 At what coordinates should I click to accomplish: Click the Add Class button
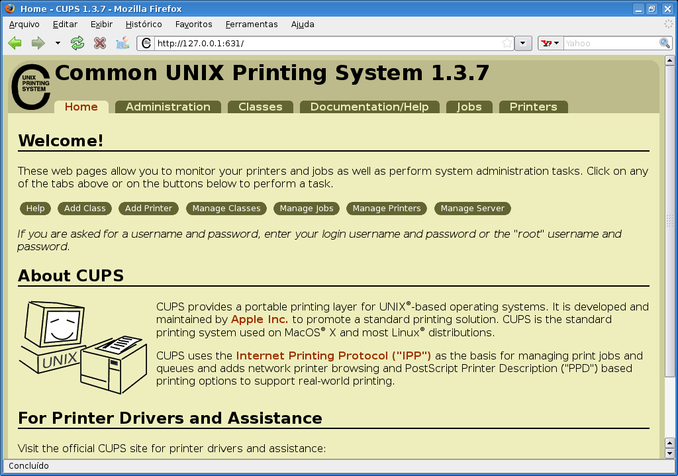85,209
